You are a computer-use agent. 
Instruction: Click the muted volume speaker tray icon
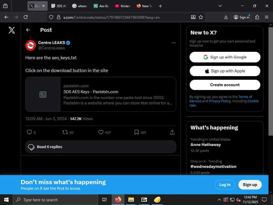click(x=238, y=200)
